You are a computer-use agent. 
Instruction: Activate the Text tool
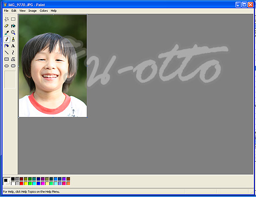pyautogui.click(x=13, y=46)
